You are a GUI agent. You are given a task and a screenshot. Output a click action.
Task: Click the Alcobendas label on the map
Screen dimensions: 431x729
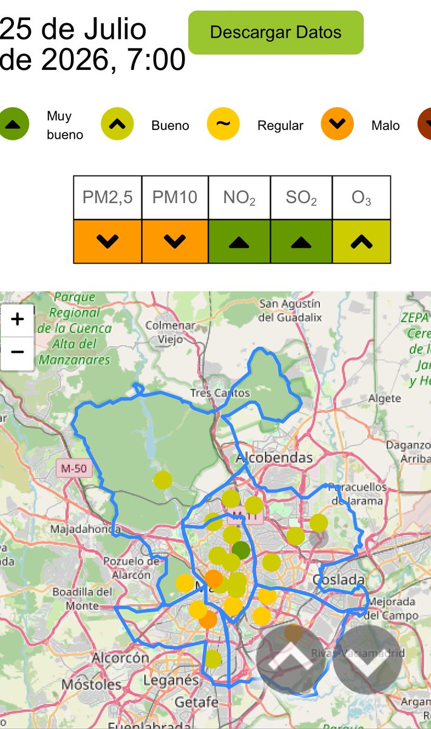[x=274, y=457]
